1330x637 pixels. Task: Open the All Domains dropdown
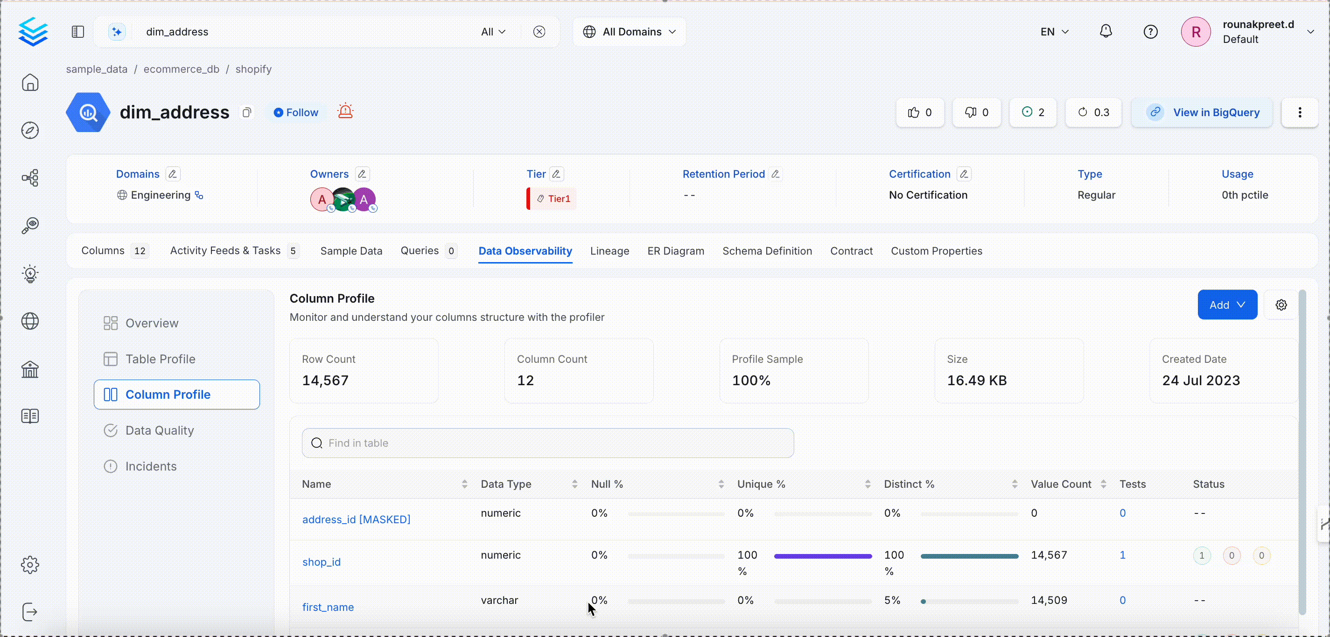(x=629, y=32)
